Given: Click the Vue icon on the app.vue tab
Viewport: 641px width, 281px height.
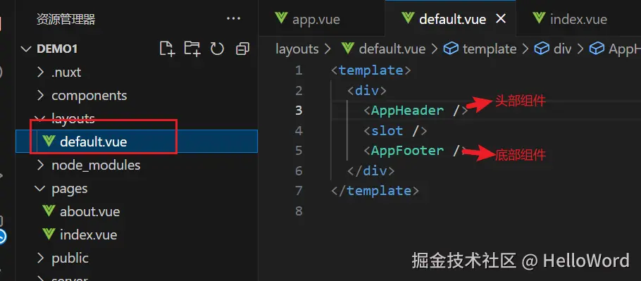Looking at the screenshot, I should tap(281, 18).
